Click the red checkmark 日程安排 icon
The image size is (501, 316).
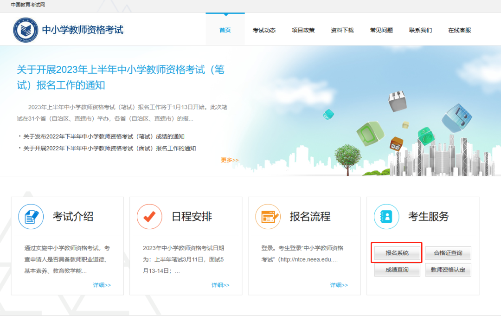click(x=149, y=216)
